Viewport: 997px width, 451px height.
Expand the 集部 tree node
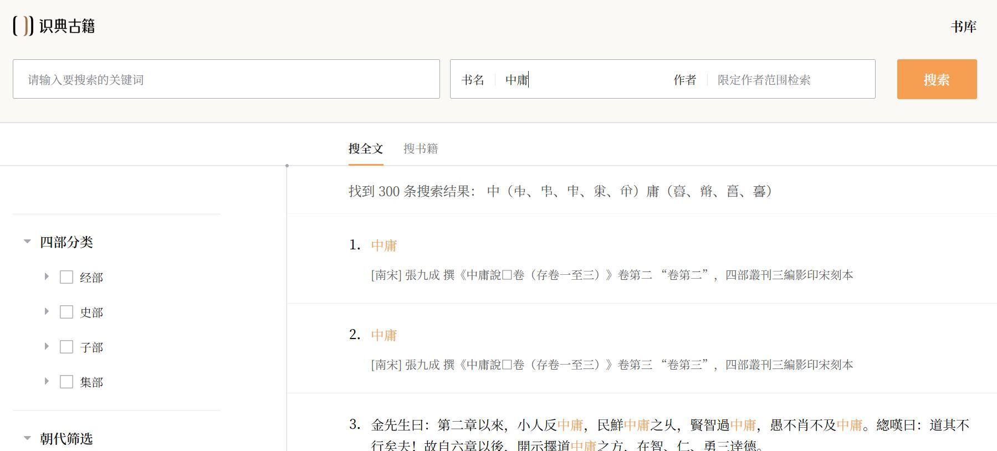click(47, 381)
